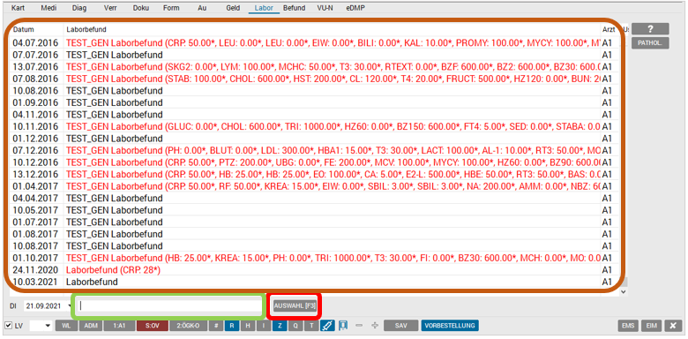The width and height of the screenshot is (688, 339).
Task: Open help with the question mark button
Action: [650, 29]
